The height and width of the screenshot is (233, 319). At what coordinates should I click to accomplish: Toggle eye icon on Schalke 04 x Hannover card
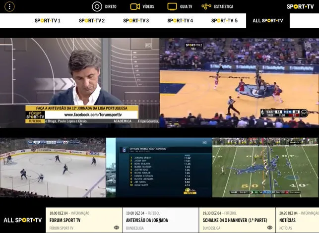pos(270,228)
